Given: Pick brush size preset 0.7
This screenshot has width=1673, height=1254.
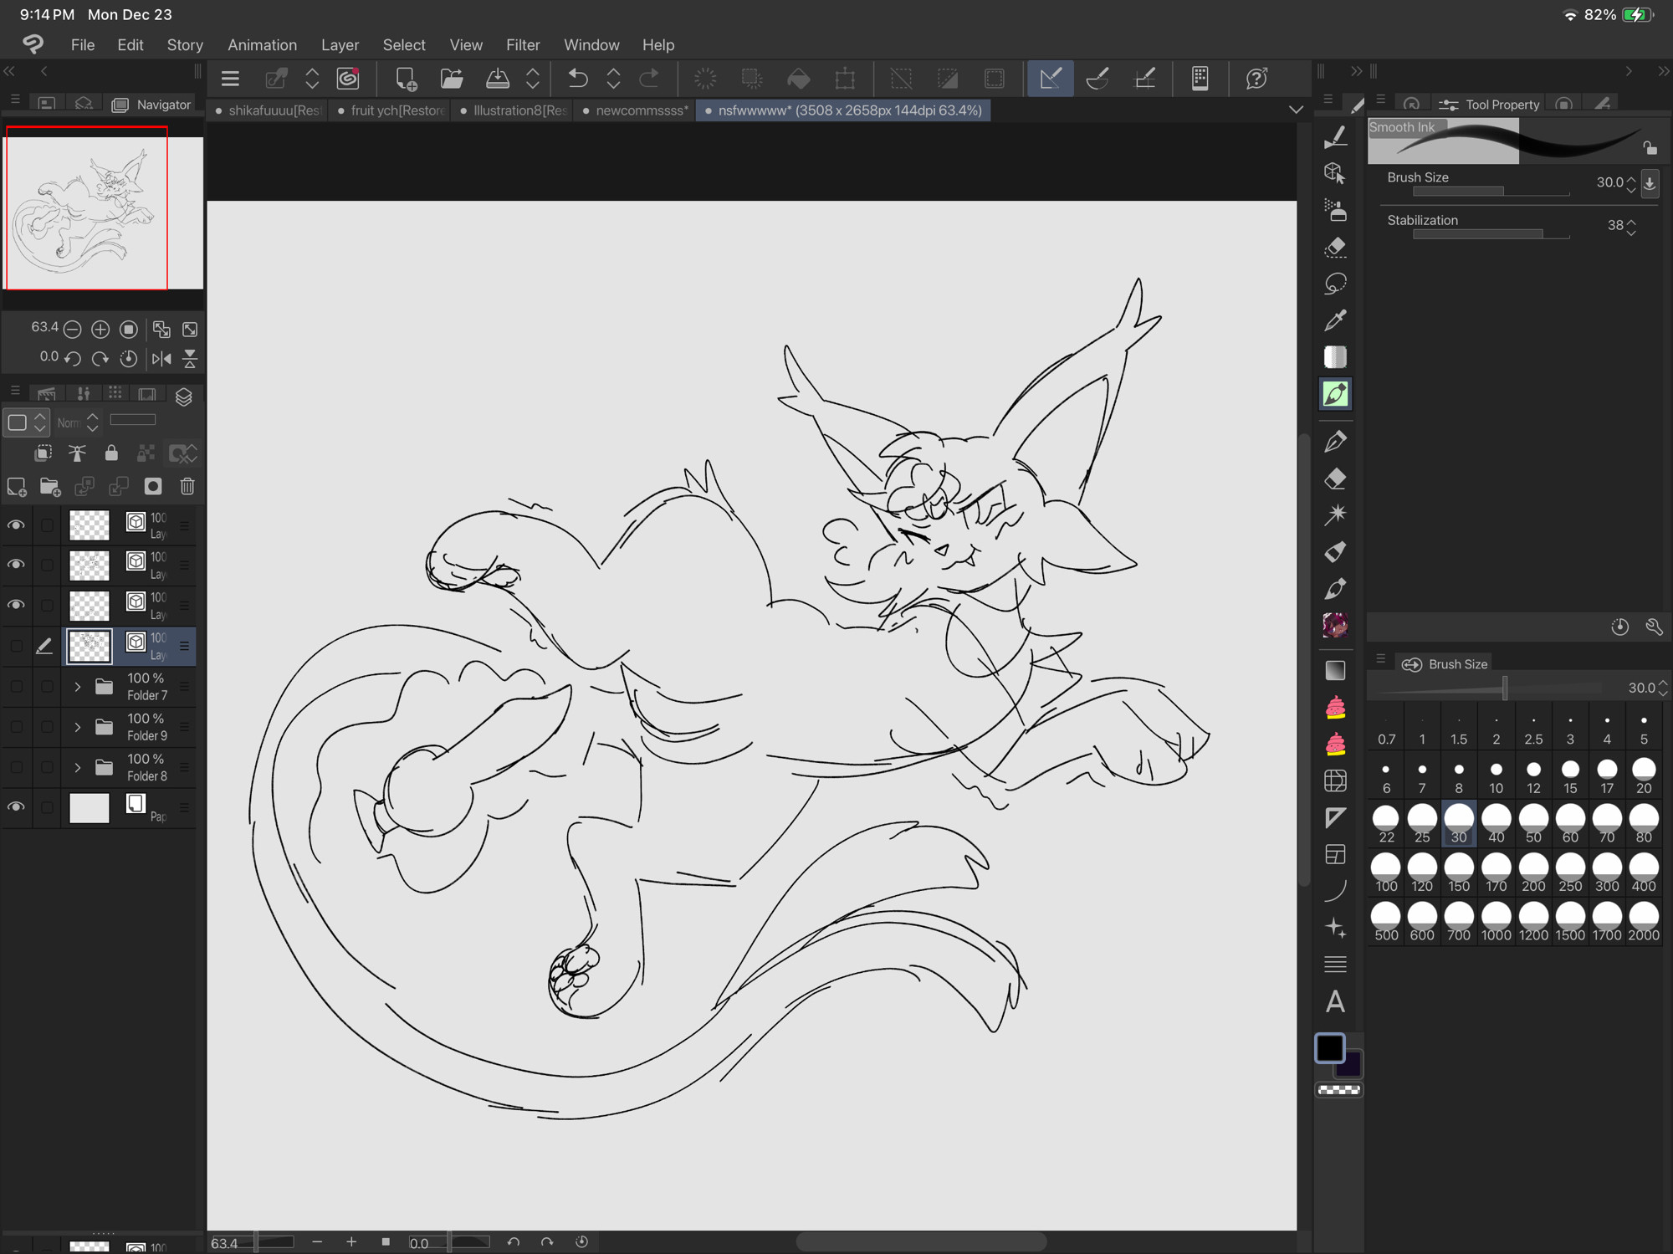Looking at the screenshot, I should coord(1386,729).
